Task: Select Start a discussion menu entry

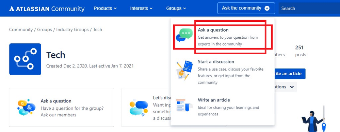Action: click(x=223, y=72)
